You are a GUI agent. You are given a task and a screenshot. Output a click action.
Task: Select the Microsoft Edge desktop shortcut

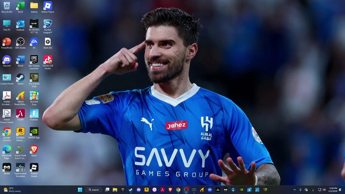tap(7, 152)
